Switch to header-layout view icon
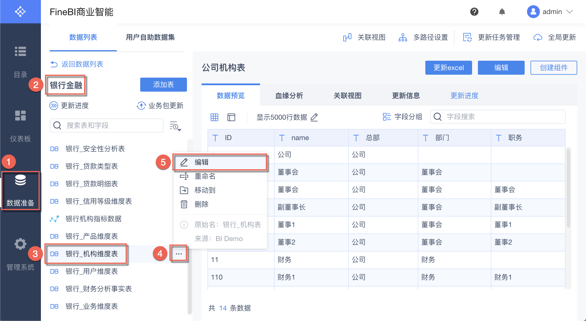The width and height of the screenshot is (586, 321). click(x=231, y=117)
